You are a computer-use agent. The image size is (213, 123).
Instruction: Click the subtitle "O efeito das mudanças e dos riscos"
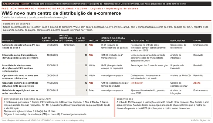tap(34, 17)
